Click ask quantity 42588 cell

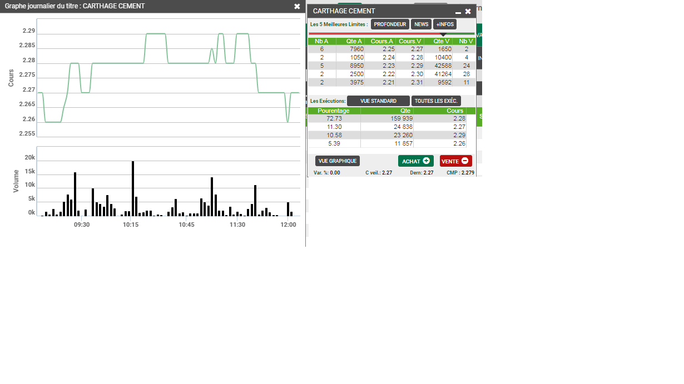(439, 66)
